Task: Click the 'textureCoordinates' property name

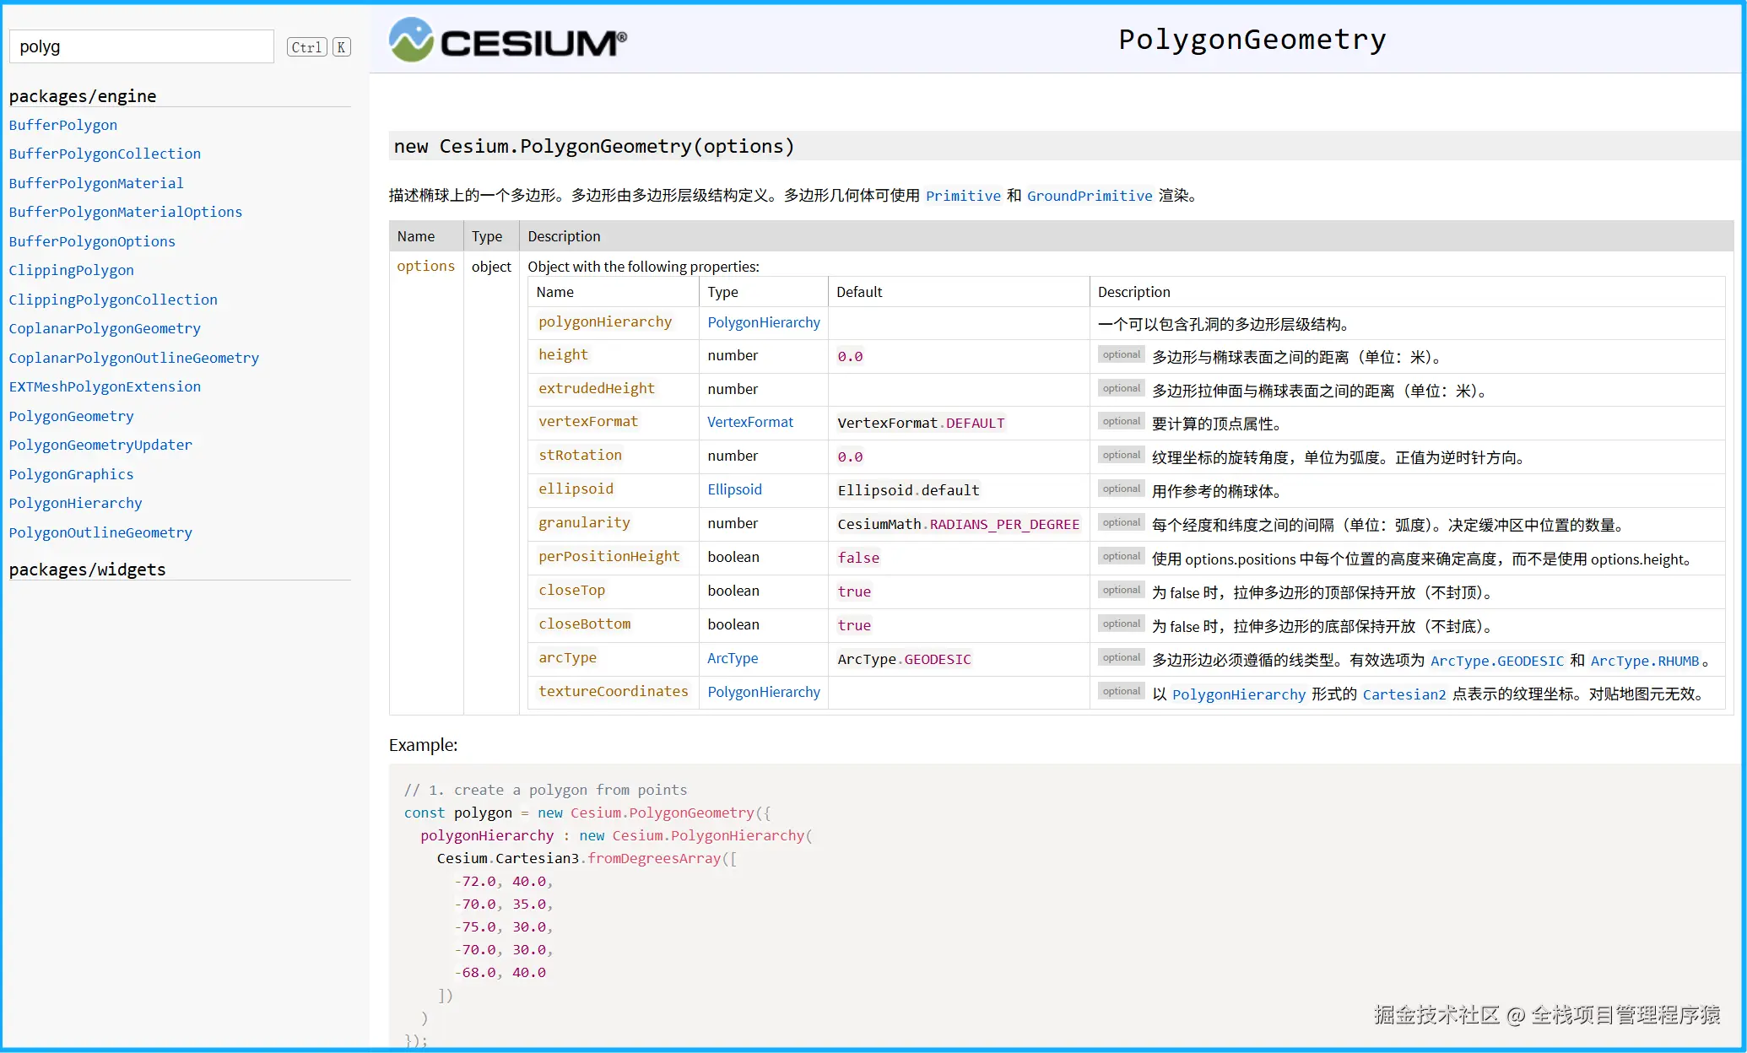Action: (614, 691)
